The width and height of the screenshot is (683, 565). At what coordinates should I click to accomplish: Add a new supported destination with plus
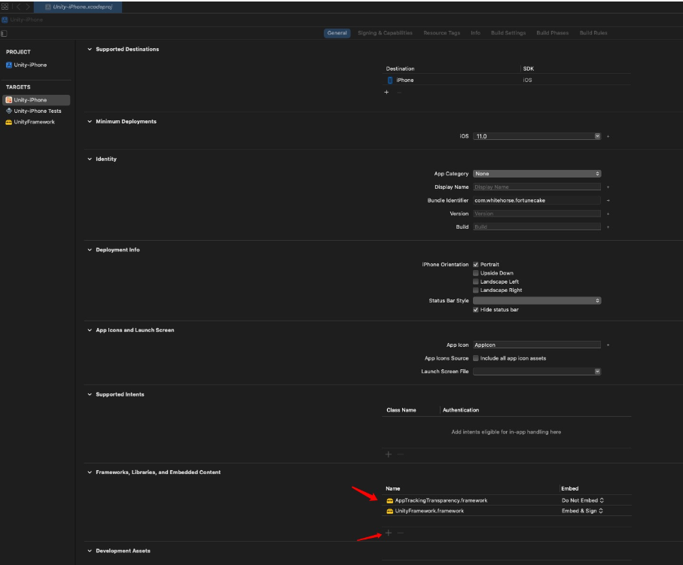point(386,93)
